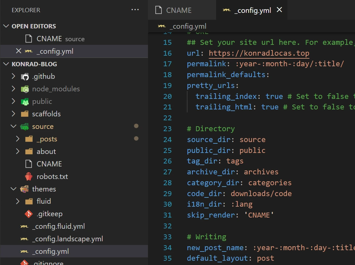Expand the fluid theme folder

18,201
